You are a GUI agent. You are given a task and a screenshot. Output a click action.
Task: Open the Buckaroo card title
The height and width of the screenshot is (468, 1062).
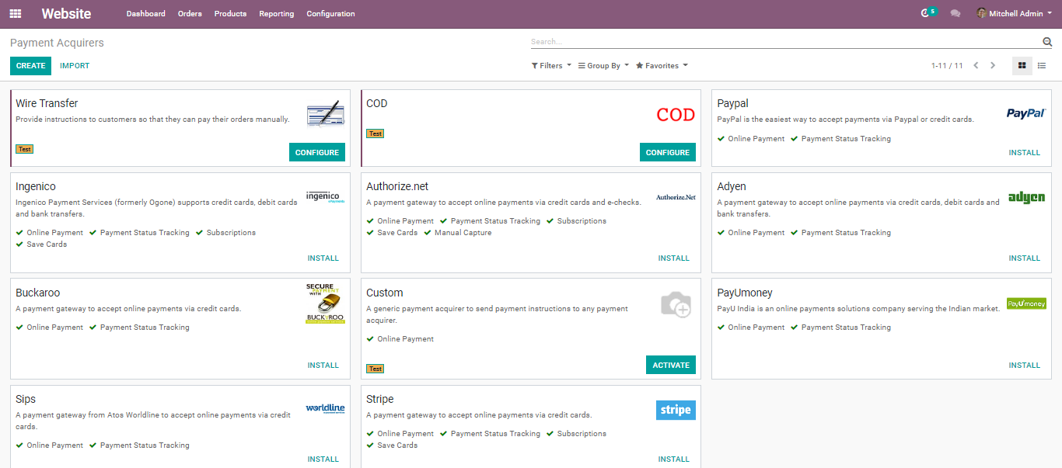(37, 293)
